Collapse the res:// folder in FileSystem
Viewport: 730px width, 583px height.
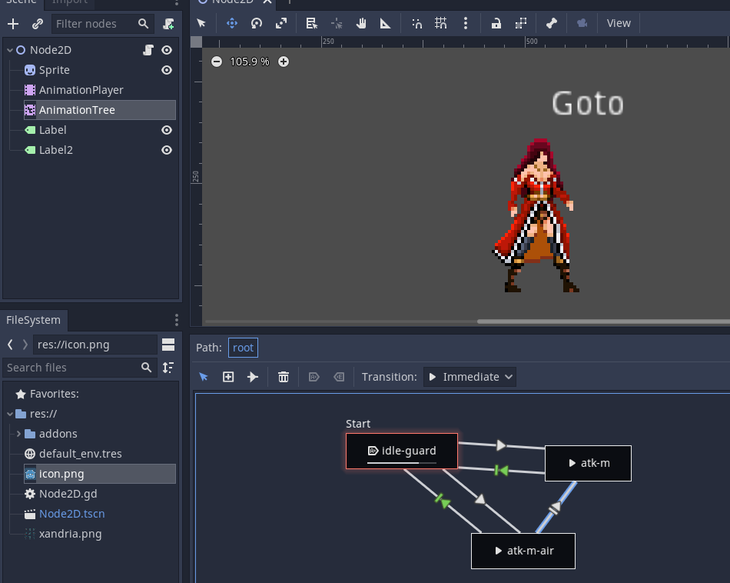(x=11, y=414)
